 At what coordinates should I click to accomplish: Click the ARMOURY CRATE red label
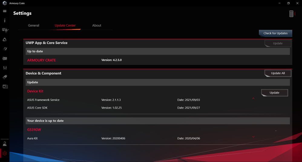[x=41, y=60]
